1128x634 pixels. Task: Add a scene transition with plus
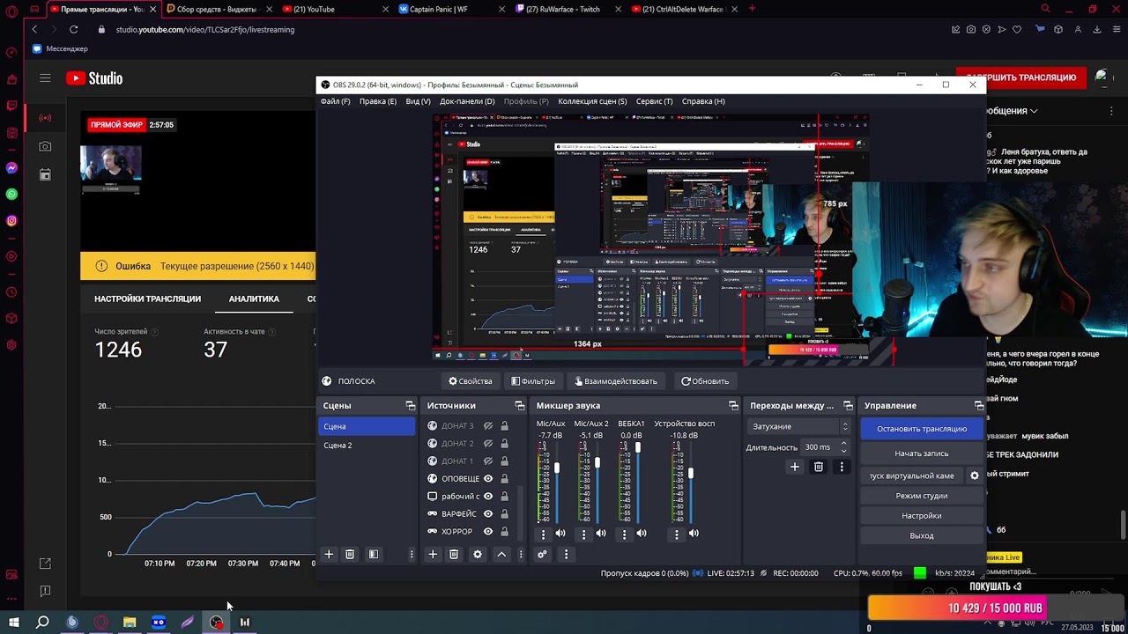pyautogui.click(x=795, y=467)
